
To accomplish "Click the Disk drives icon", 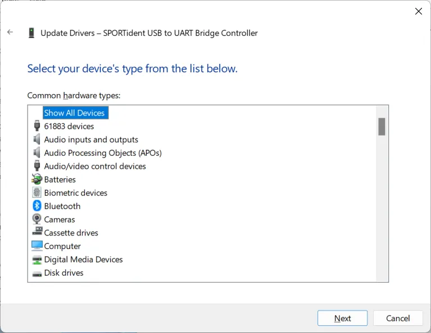I will [x=37, y=273].
